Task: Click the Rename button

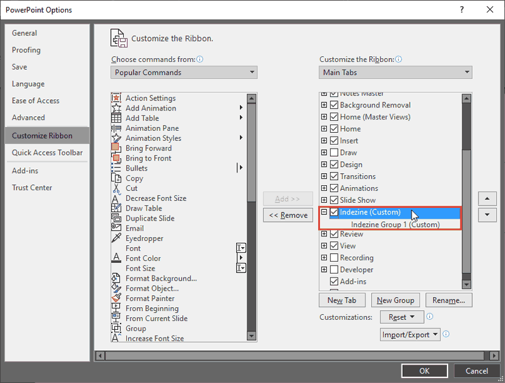Action: coord(449,300)
